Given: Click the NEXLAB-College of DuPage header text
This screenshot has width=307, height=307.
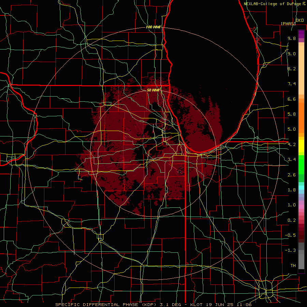Looking at the screenshot, I should pyautogui.click(x=273, y=4).
